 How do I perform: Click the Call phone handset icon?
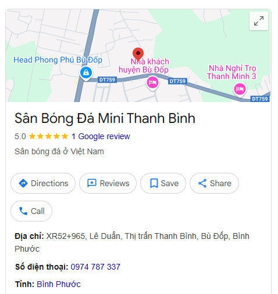(x=23, y=211)
